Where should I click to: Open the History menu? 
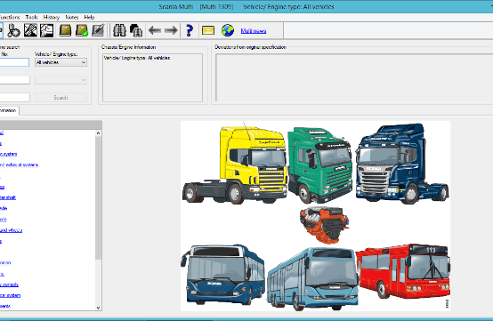pos(52,17)
